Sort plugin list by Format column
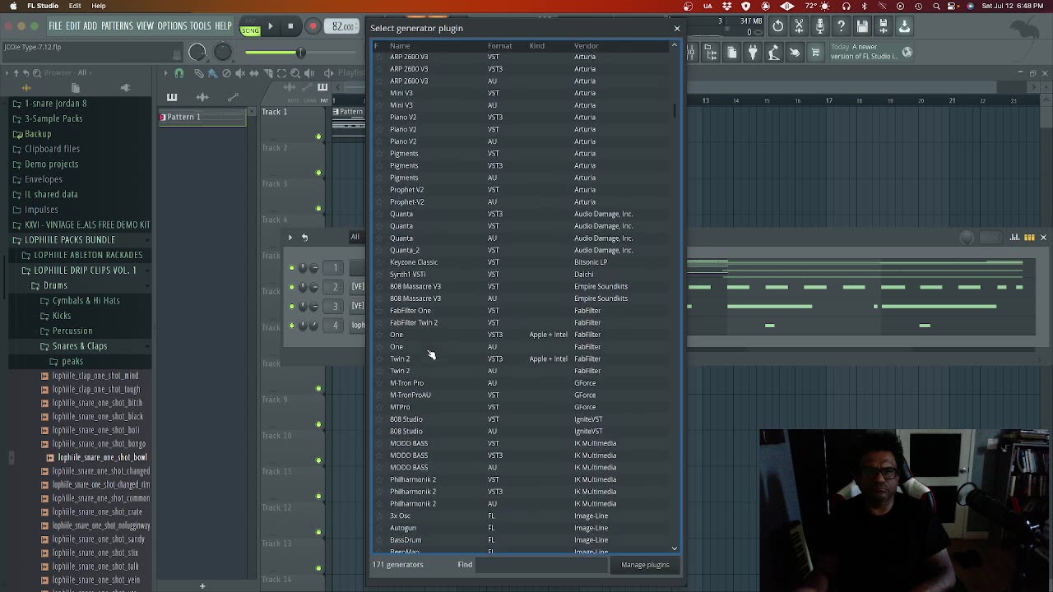Screen dimensions: 1053x592 [x=499, y=46]
